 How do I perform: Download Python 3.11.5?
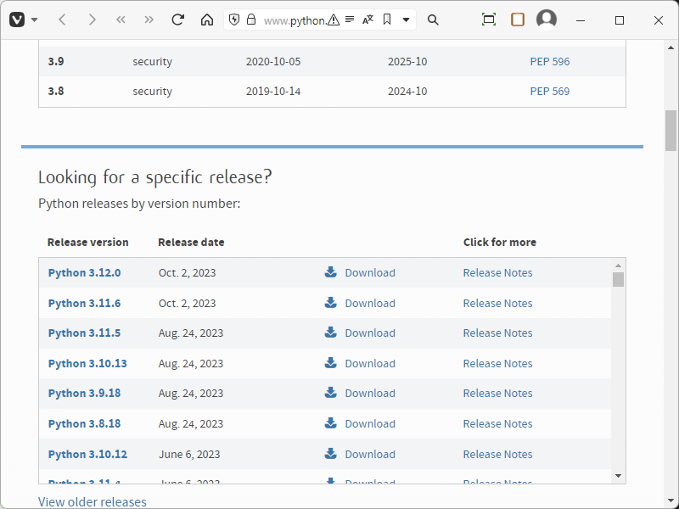click(370, 333)
